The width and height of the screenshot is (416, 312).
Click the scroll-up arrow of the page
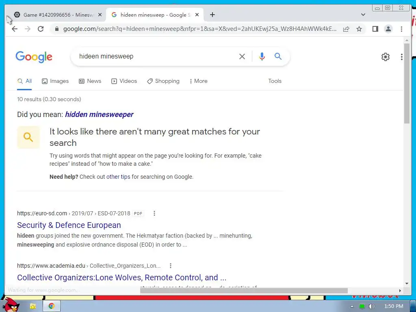(x=407, y=40)
